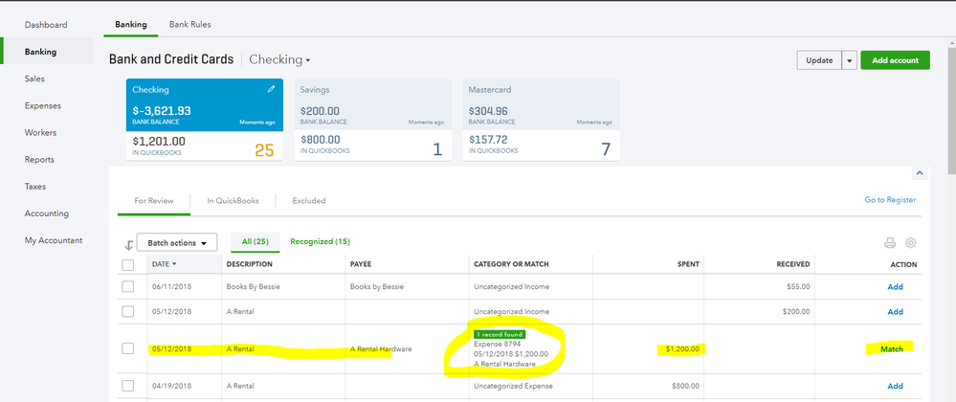Open table settings gear icon
956x402 pixels.
click(x=910, y=243)
